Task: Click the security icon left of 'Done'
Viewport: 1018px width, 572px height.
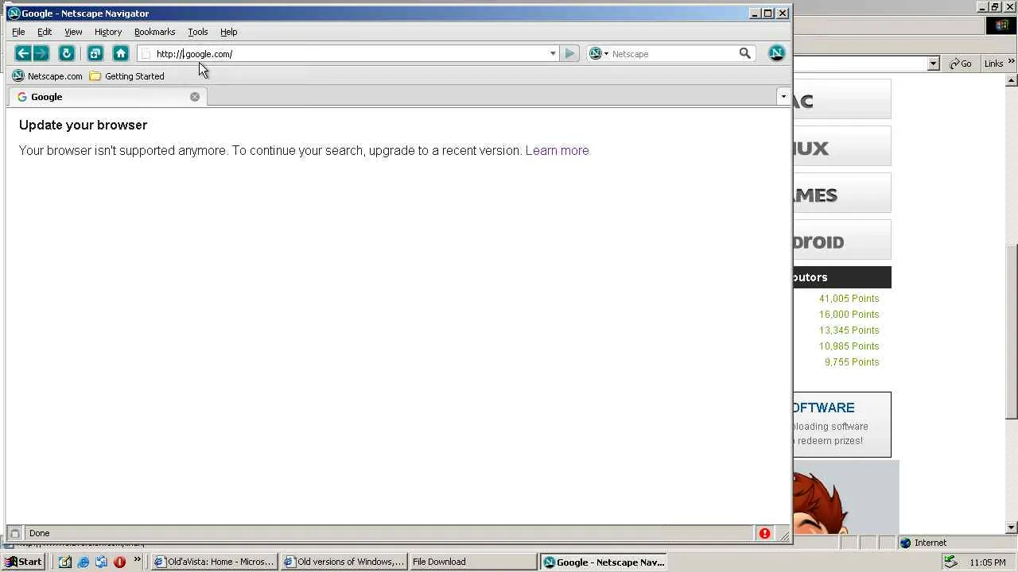Action: (14, 533)
